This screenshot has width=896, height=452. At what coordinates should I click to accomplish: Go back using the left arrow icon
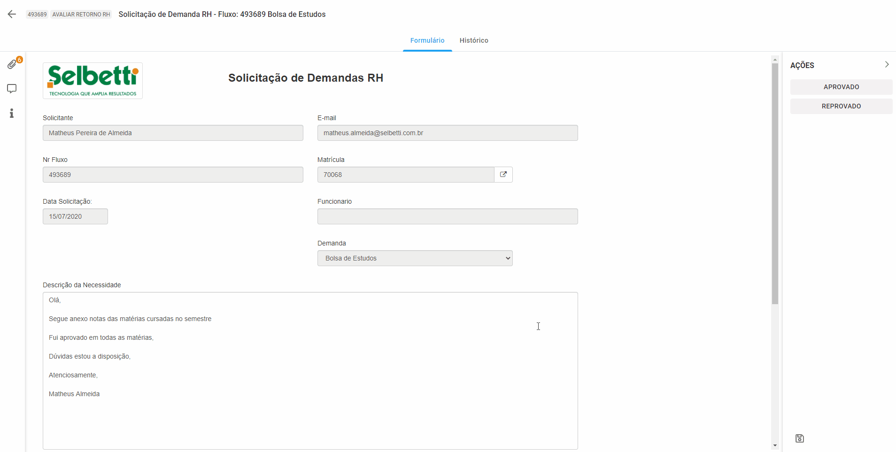[12, 14]
